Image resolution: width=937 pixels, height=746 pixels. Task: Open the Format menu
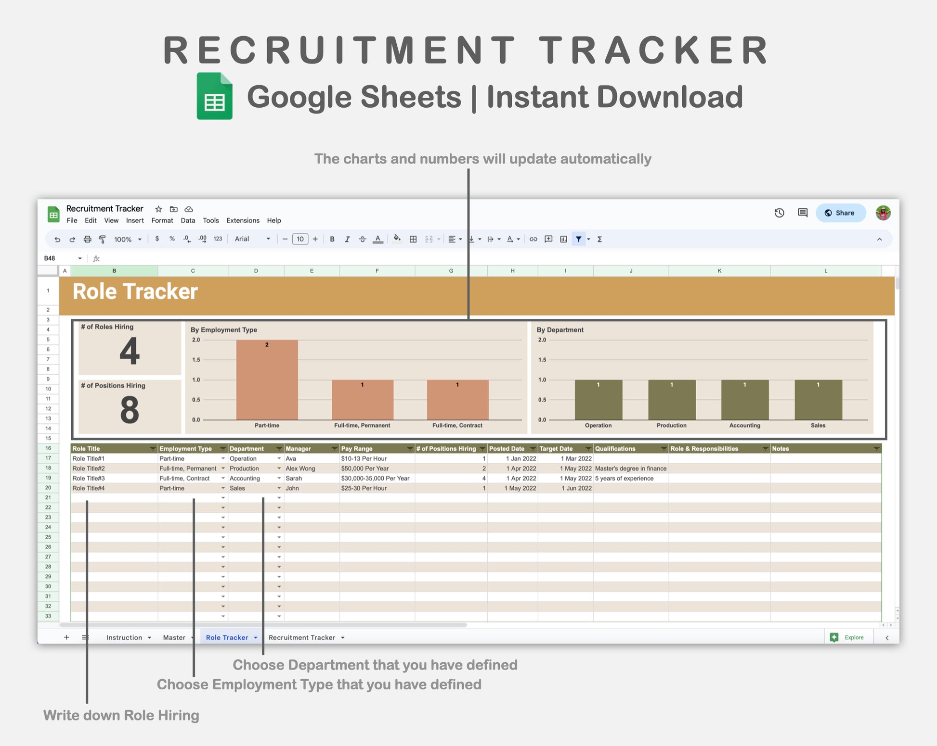[162, 220]
